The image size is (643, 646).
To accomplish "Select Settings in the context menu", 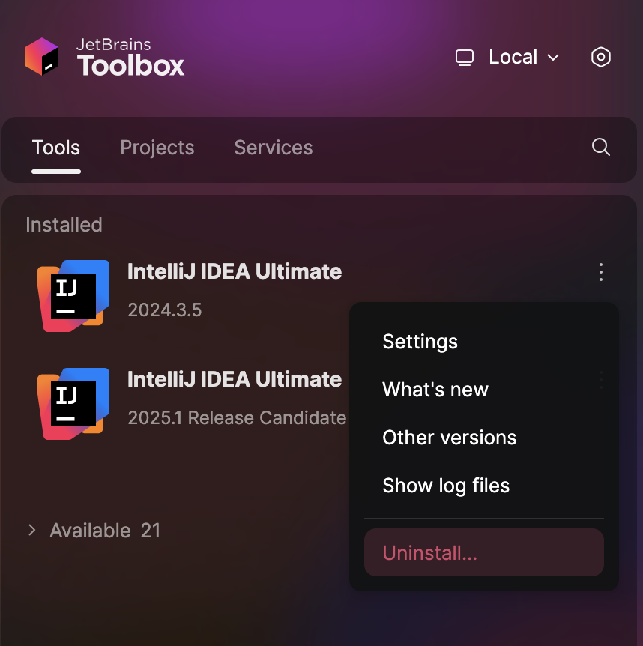I will coord(420,342).
